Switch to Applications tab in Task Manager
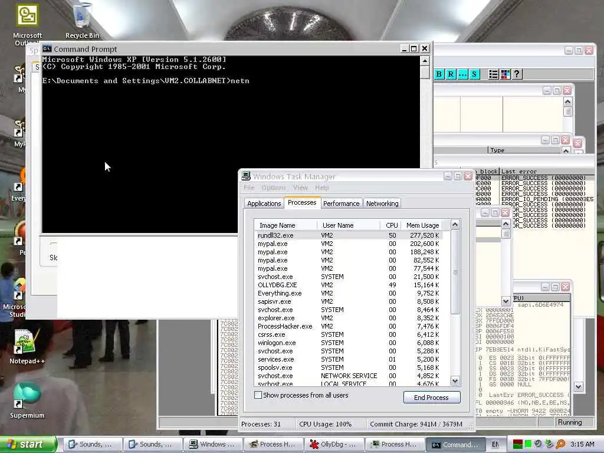604x453 pixels. click(x=264, y=203)
